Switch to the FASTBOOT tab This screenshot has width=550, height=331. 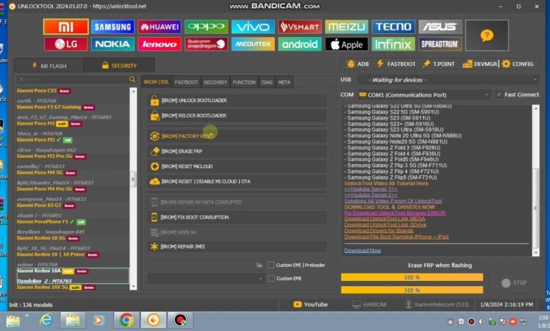[x=186, y=82]
